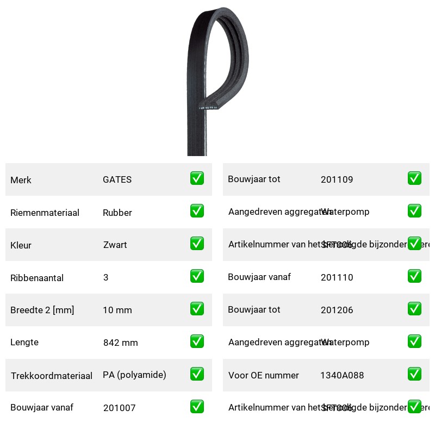Click the checkmark next to Bouwjaar tot 201206
The image size is (435, 435).
click(414, 308)
